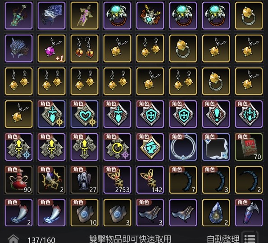Tap the home icon by 137/160
Viewport: 268px width, 243px height.
click(14, 238)
